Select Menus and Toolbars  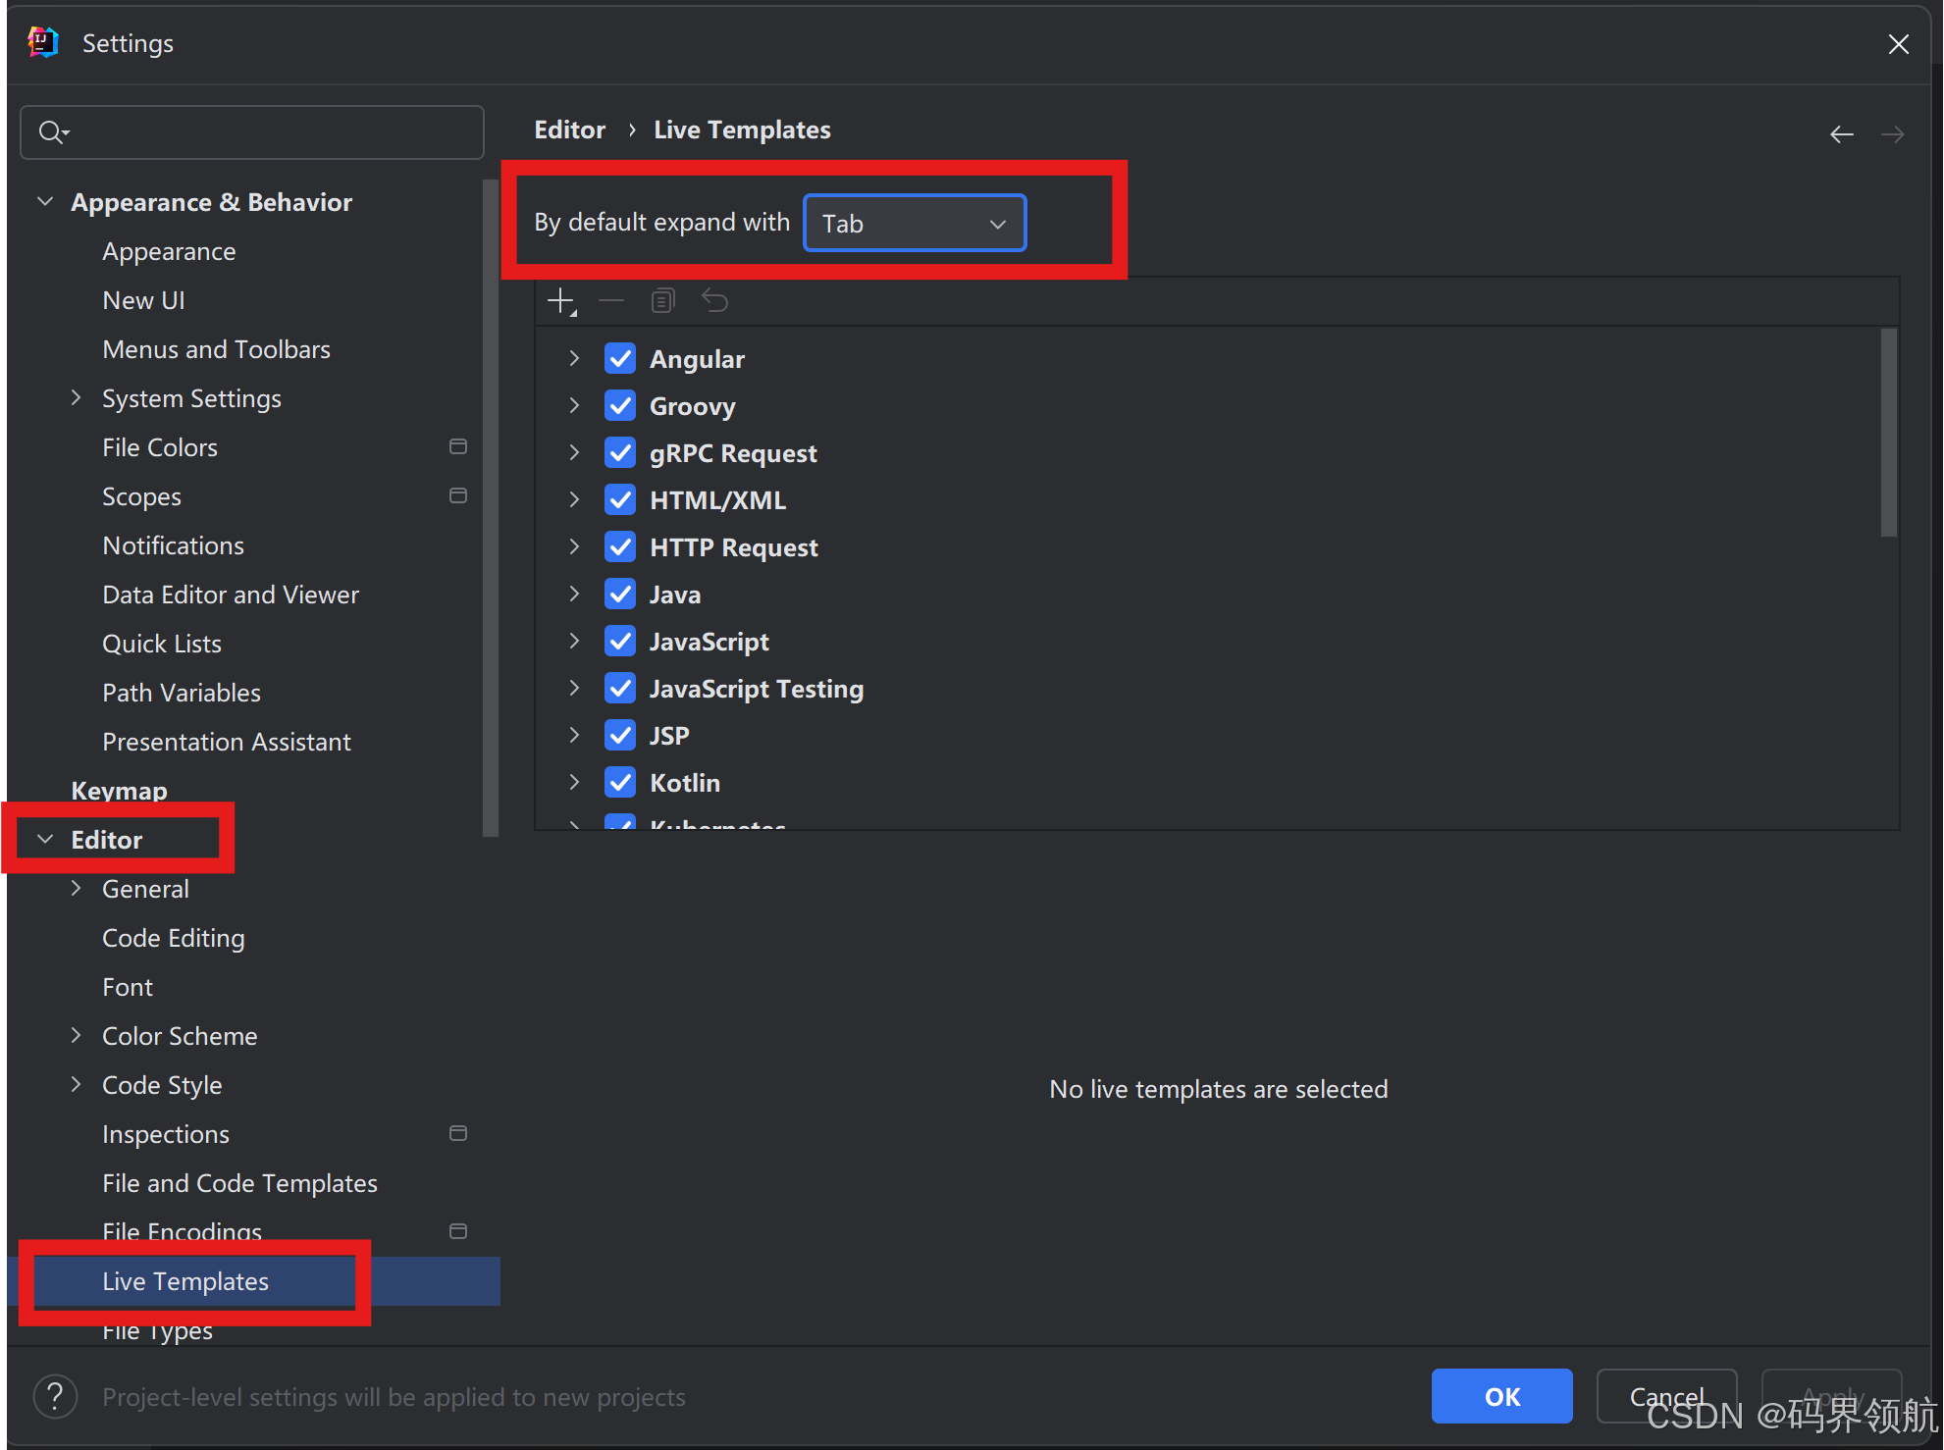point(216,350)
